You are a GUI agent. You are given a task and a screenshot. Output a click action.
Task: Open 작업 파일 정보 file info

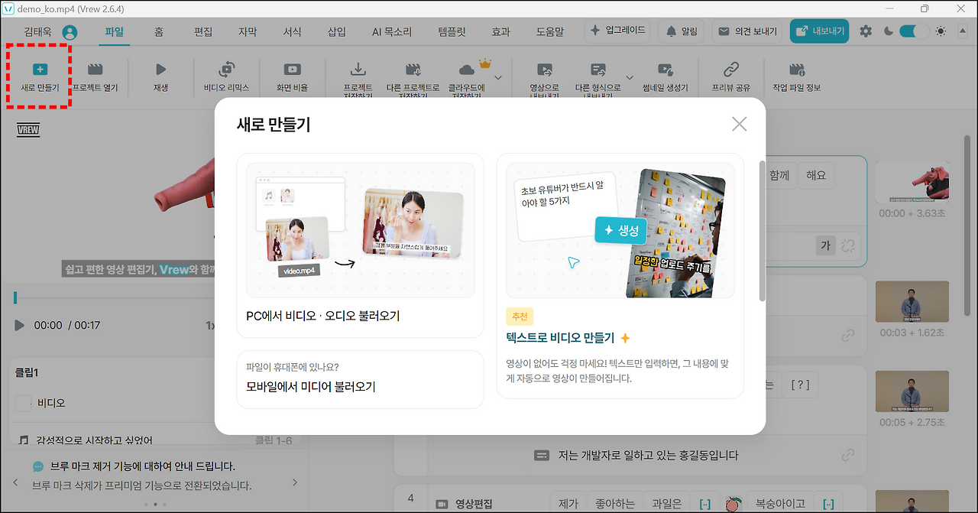pos(797,76)
